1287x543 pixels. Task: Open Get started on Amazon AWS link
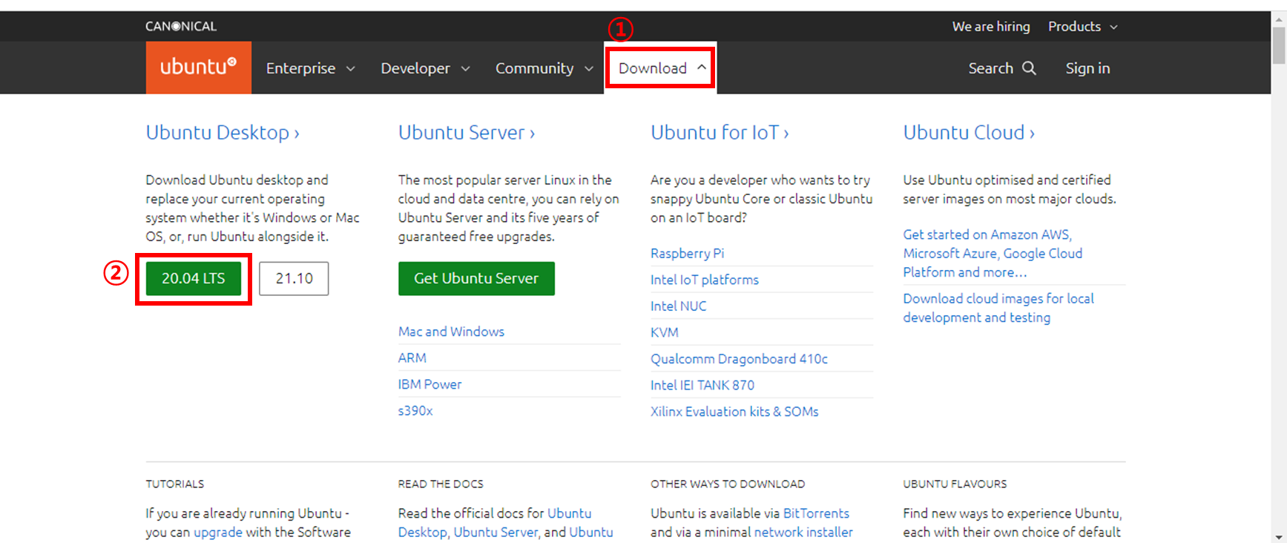pyautogui.click(x=993, y=253)
